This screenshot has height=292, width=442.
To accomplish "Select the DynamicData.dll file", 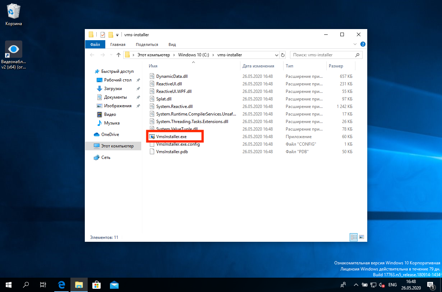I will point(172,76).
